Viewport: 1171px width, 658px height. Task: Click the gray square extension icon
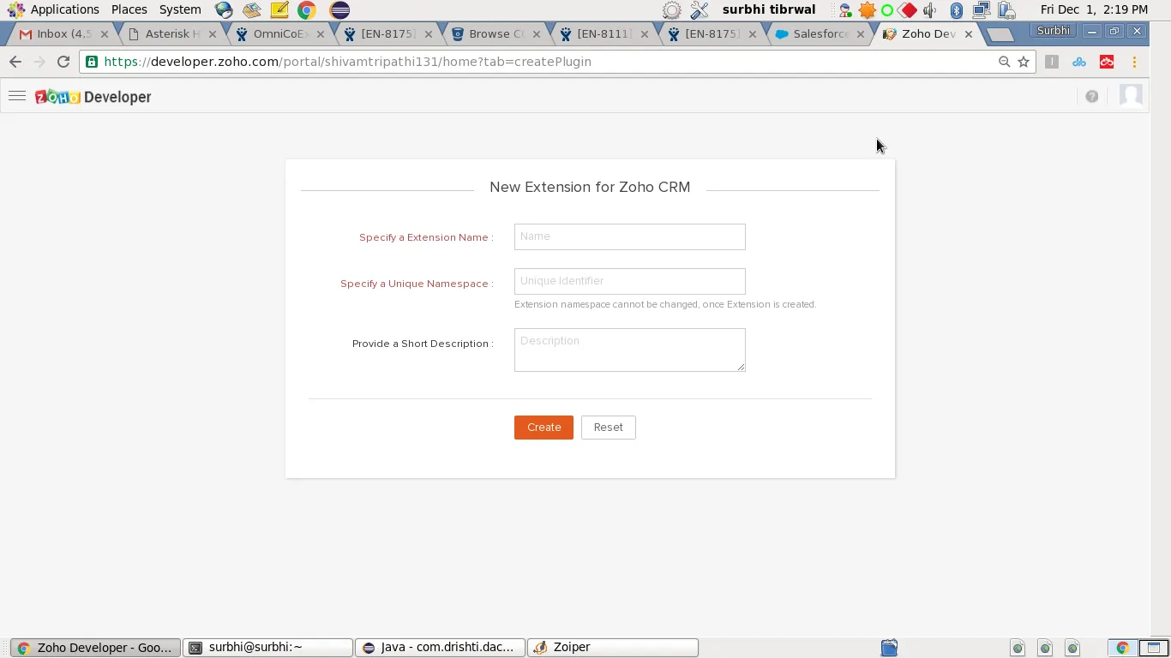(x=1052, y=62)
